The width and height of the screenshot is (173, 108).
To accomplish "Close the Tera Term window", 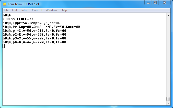I will (165, 3).
